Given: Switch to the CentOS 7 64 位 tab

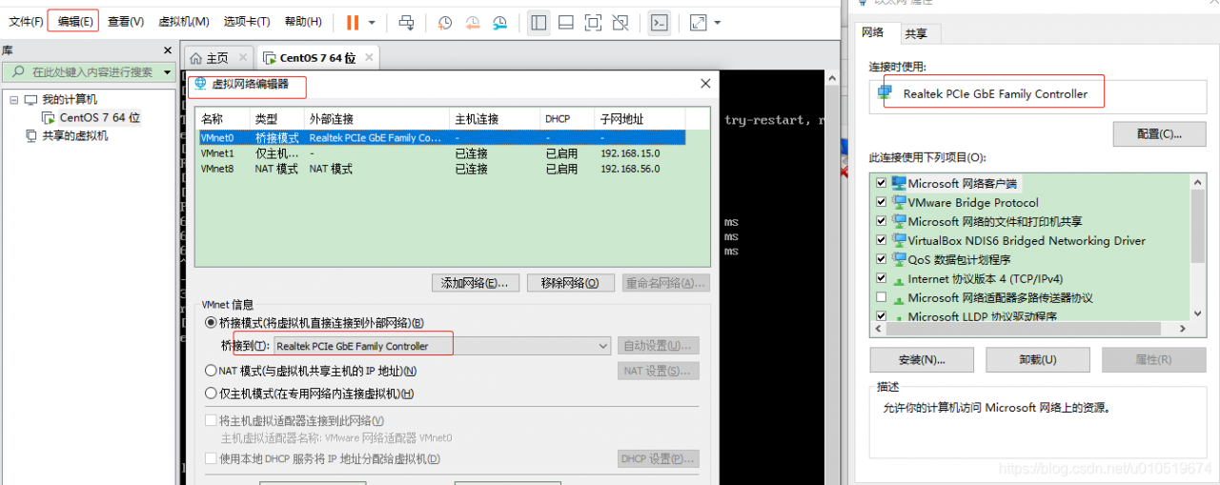Looking at the screenshot, I should tap(317, 58).
